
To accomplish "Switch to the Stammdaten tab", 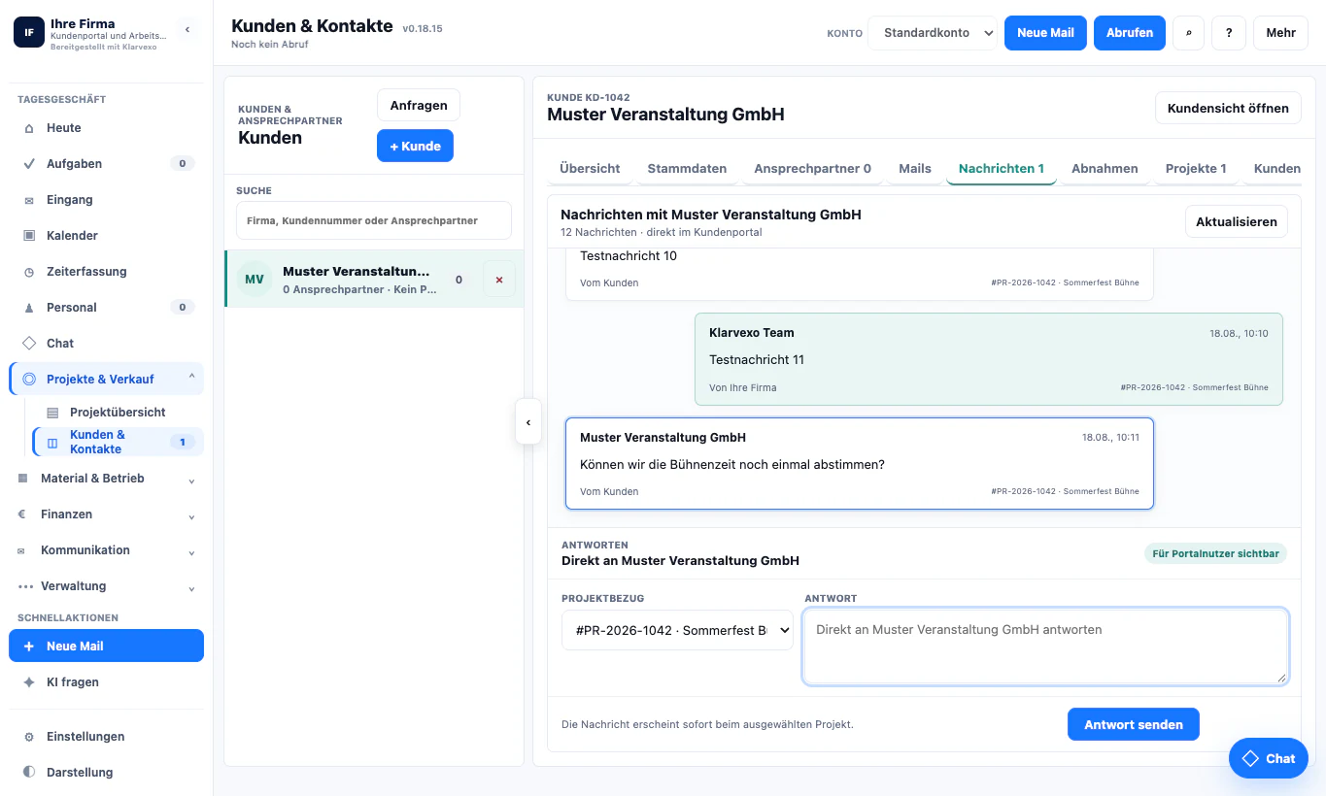I will 687,168.
